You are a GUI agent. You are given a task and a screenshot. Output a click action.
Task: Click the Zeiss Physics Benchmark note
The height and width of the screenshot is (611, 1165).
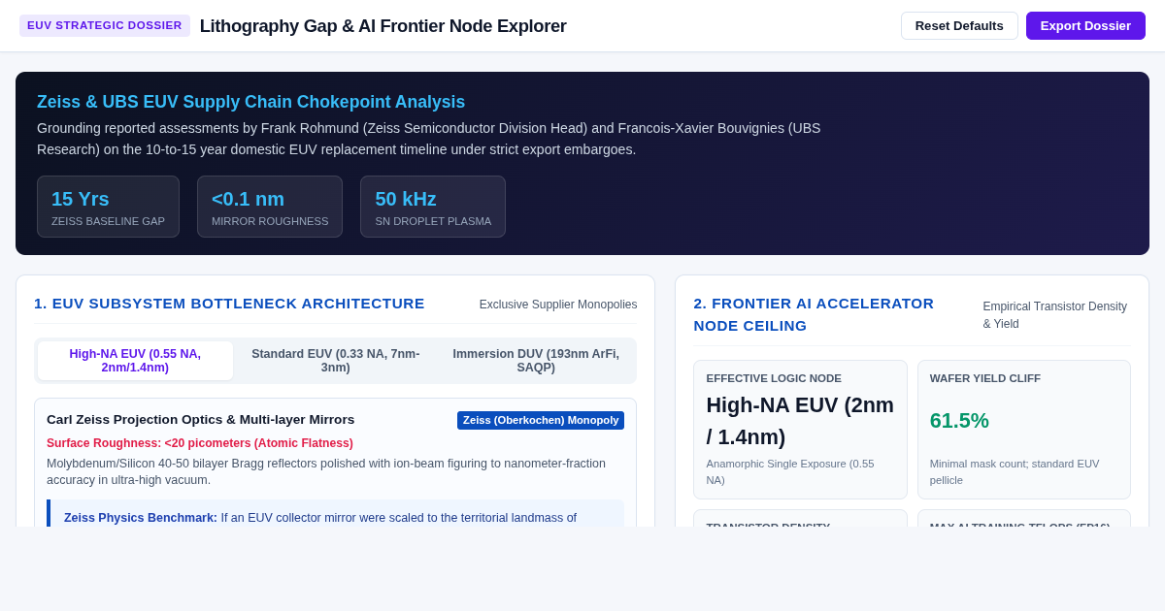(335, 514)
